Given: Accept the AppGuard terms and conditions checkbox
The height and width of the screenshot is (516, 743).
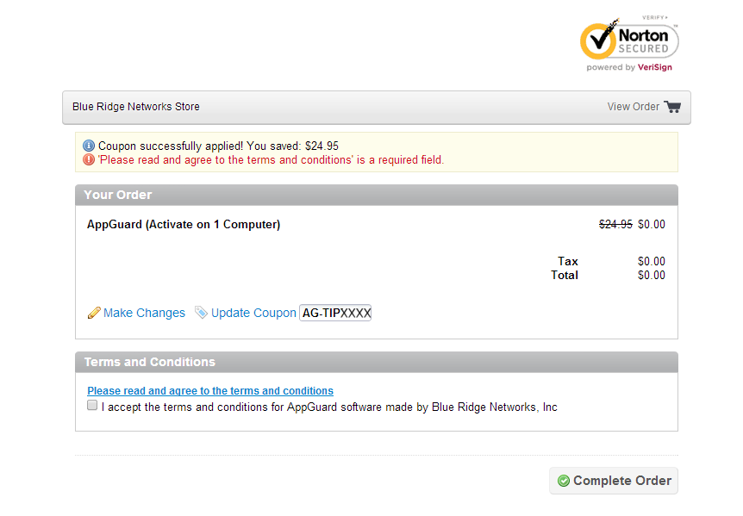Looking at the screenshot, I should coord(92,405).
